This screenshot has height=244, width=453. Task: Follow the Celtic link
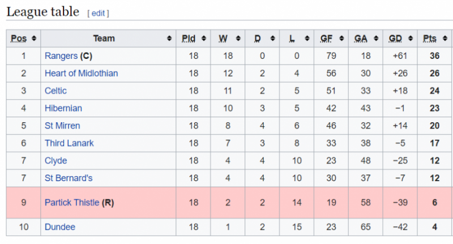(x=55, y=91)
